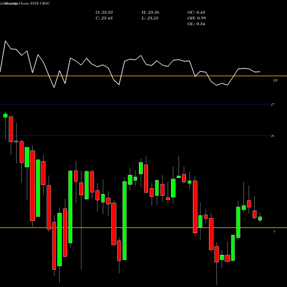
Task: Click the OL: 0.34 reading
Action: 196,24
